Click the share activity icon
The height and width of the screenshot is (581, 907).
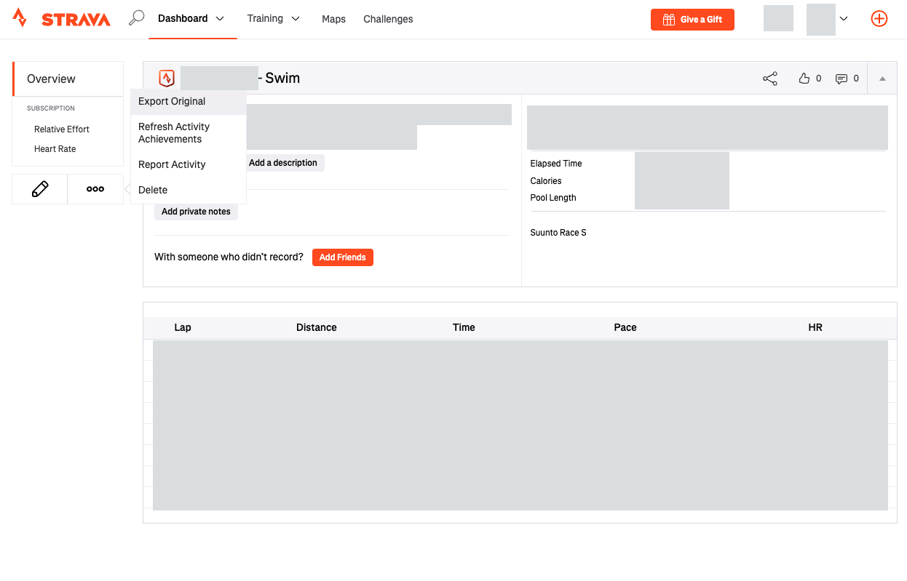[x=770, y=79]
